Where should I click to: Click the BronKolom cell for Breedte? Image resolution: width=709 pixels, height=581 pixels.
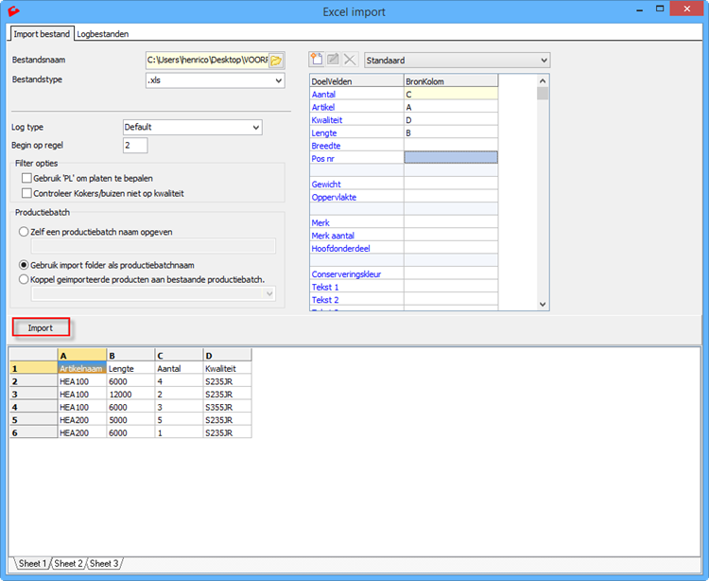click(x=451, y=146)
